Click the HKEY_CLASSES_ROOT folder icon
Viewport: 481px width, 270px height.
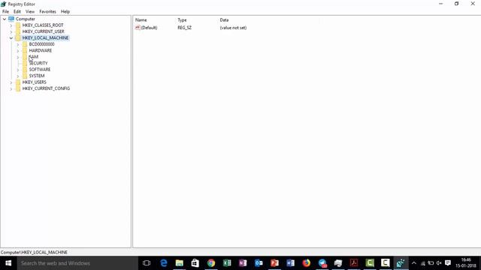[x=18, y=25]
